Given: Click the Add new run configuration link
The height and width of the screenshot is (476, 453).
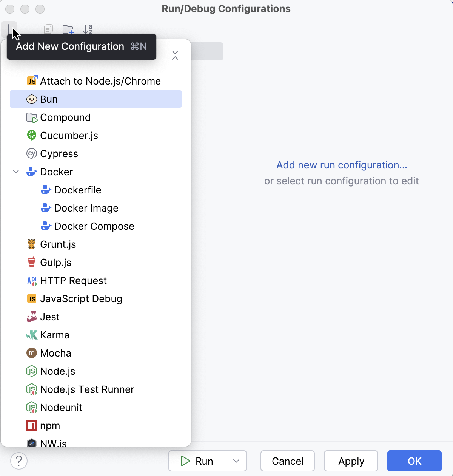Looking at the screenshot, I should click(342, 165).
